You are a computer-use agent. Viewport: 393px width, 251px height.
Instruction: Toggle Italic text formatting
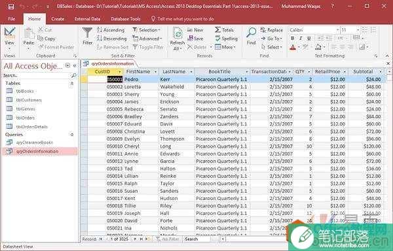301,39
